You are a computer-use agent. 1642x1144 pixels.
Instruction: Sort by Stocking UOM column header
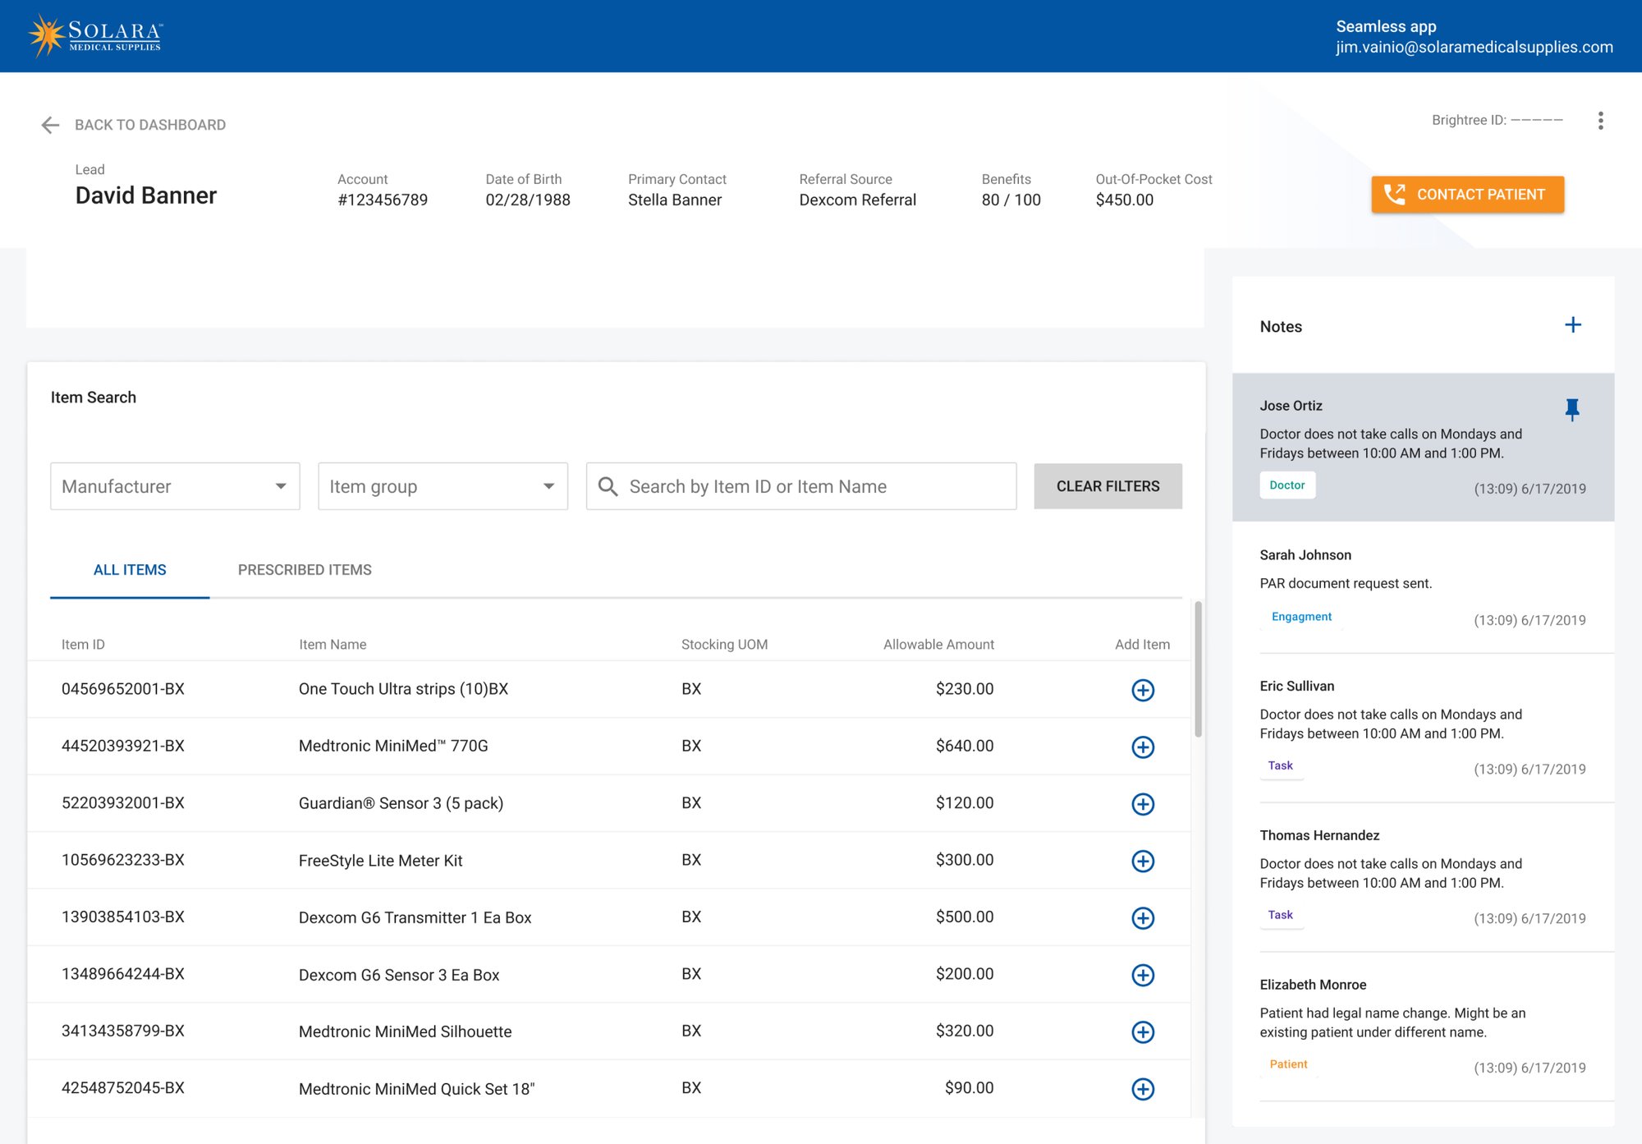click(x=724, y=645)
